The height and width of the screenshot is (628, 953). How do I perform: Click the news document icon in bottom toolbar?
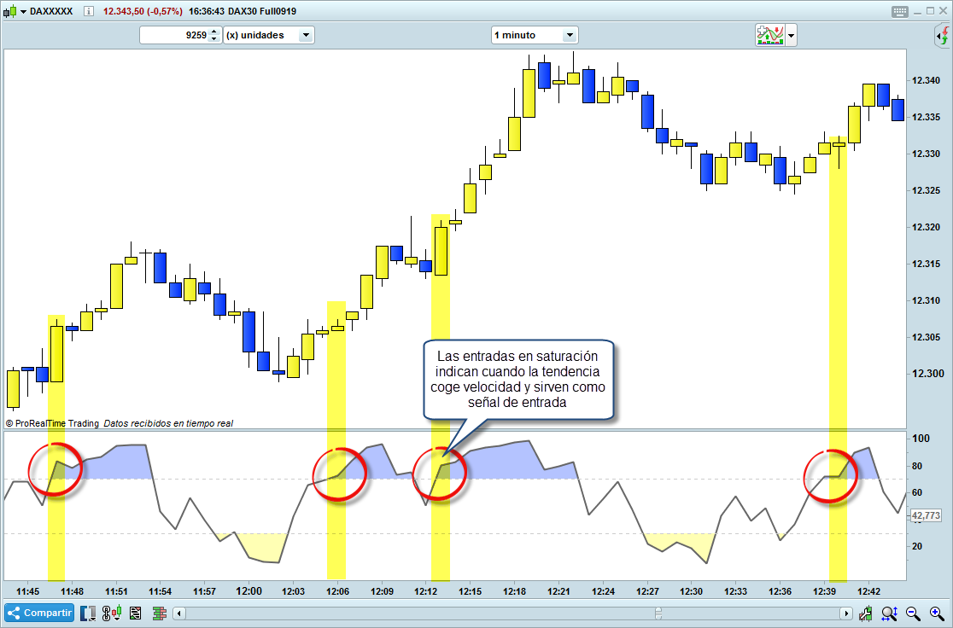pos(135,613)
